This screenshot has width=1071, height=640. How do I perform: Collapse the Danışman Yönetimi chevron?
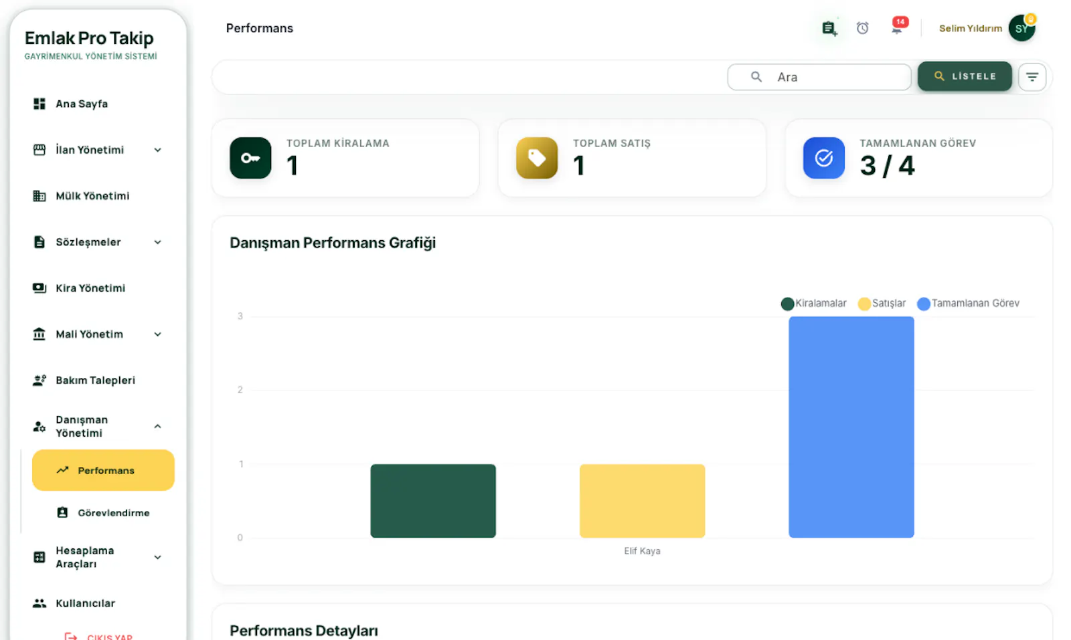point(158,427)
